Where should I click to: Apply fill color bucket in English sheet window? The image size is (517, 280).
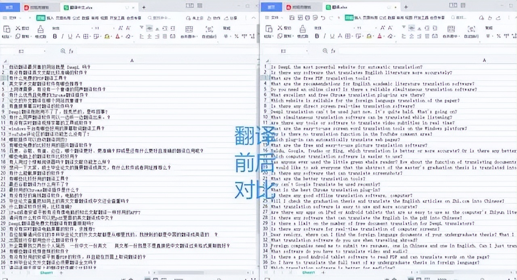[x=369, y=36]
